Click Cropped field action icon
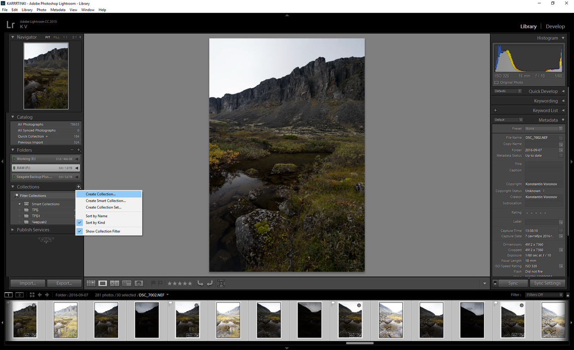 (x=561, y=250)
